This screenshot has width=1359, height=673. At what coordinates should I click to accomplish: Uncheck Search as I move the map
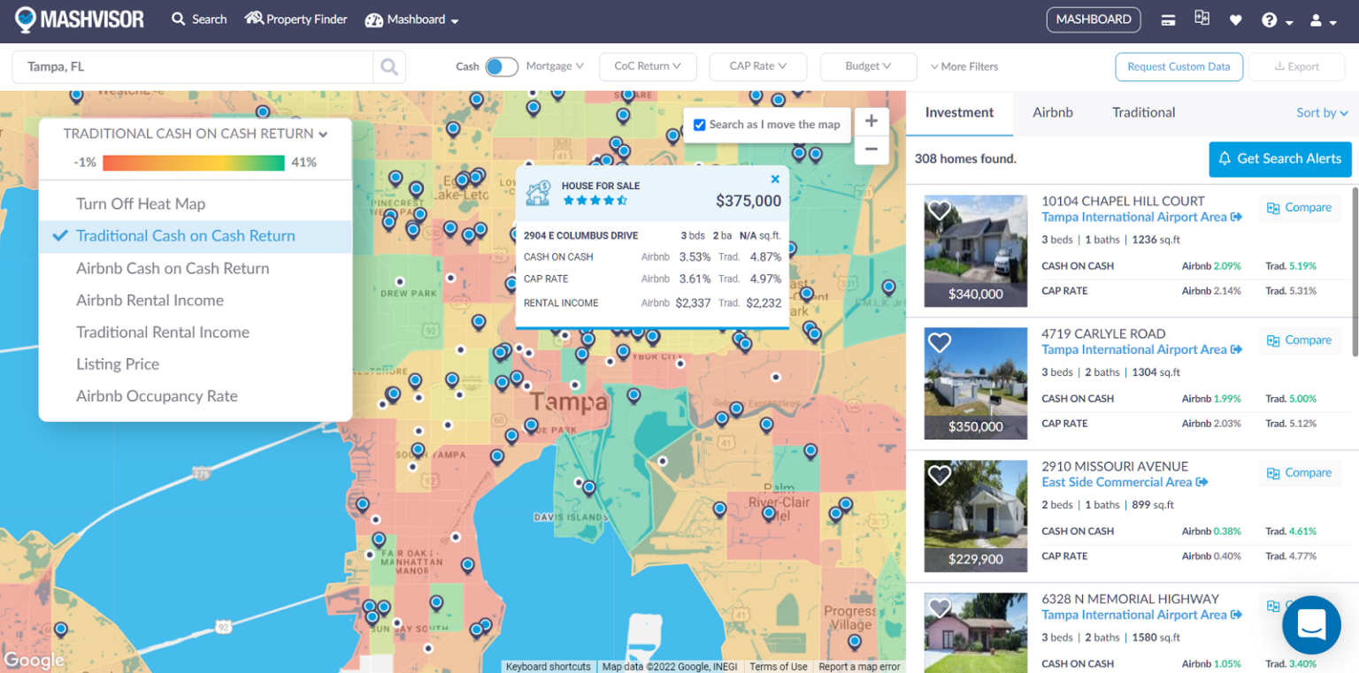tap(699, 124)
